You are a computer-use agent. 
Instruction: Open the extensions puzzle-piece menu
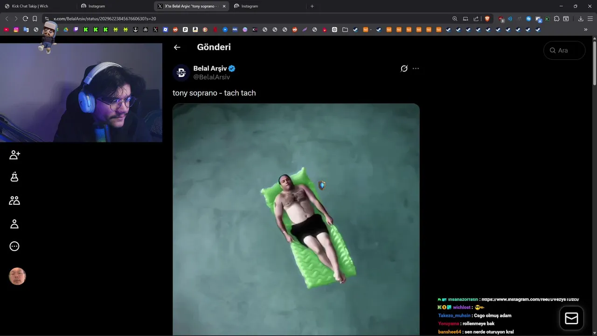click(556, 19)
